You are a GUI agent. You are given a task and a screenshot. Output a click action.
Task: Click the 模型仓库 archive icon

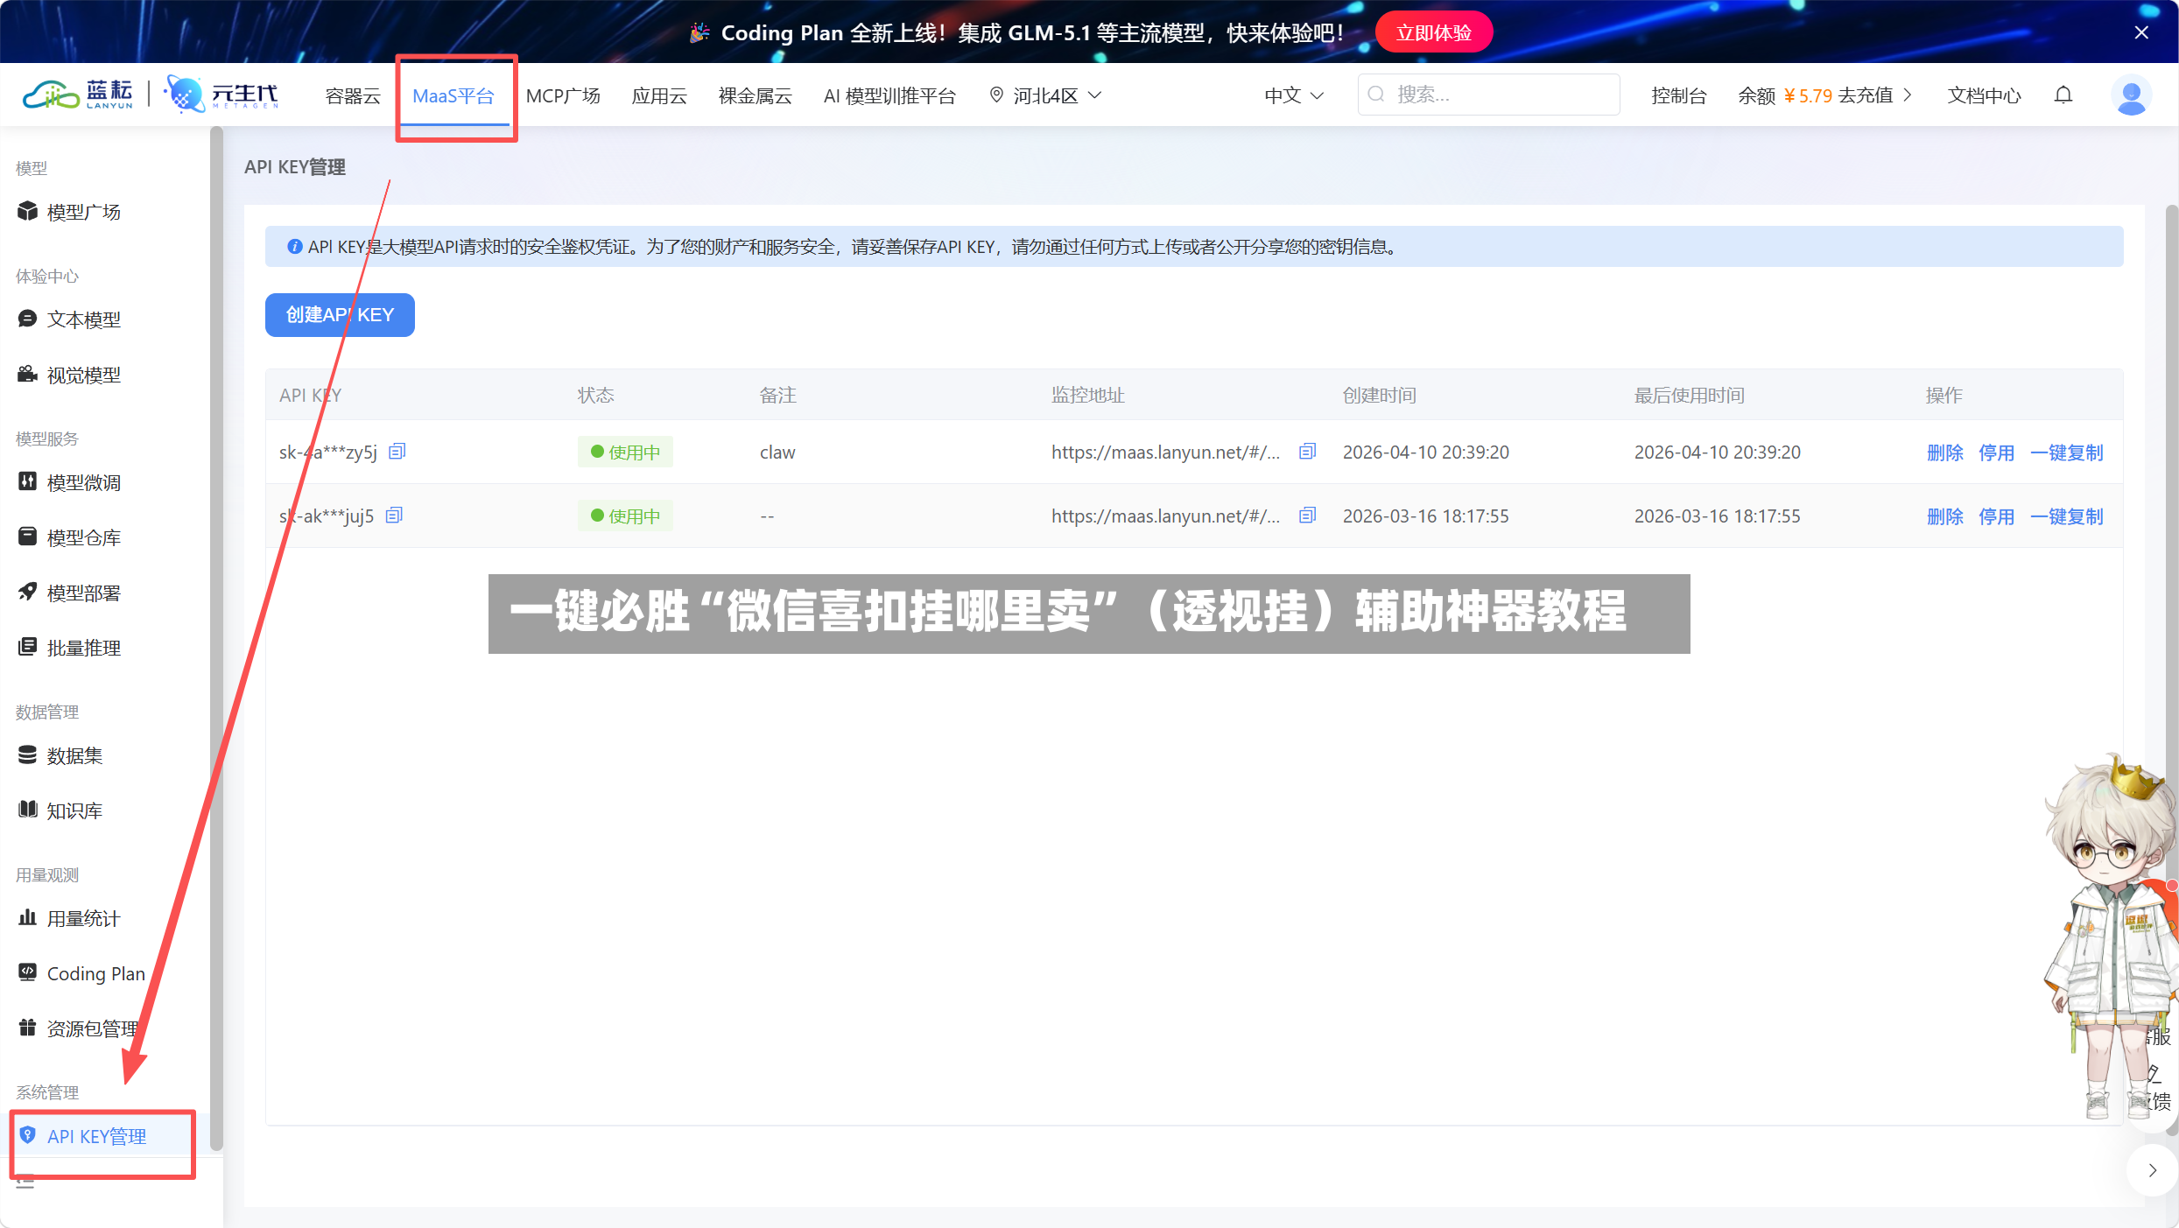(28, 537)
